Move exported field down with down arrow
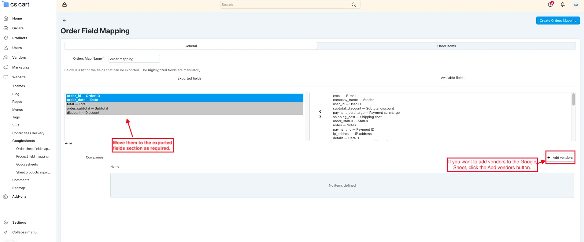This screenshot has width=584, height=242. pyautogui.click(x=71, y=143)
